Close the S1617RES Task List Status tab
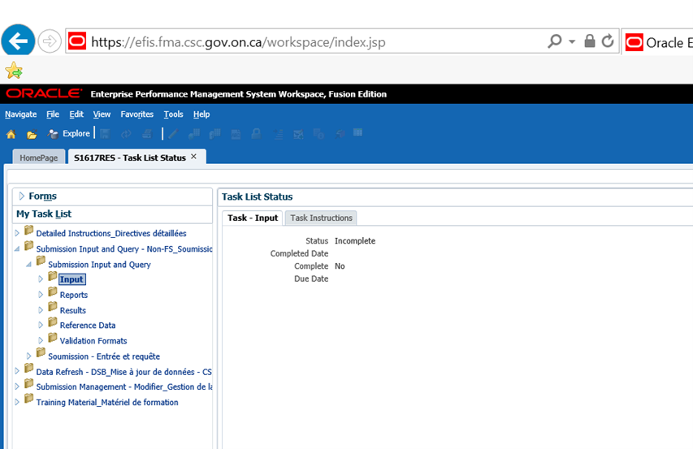This screenshot has height=449, width=693. (x=193, y=157)
